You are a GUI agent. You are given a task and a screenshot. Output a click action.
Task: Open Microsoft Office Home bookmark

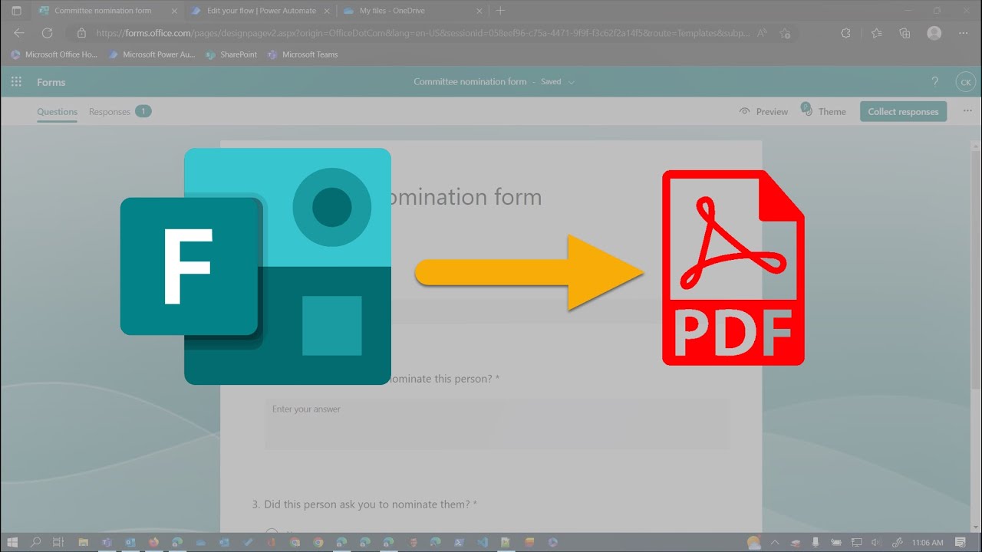54,54
